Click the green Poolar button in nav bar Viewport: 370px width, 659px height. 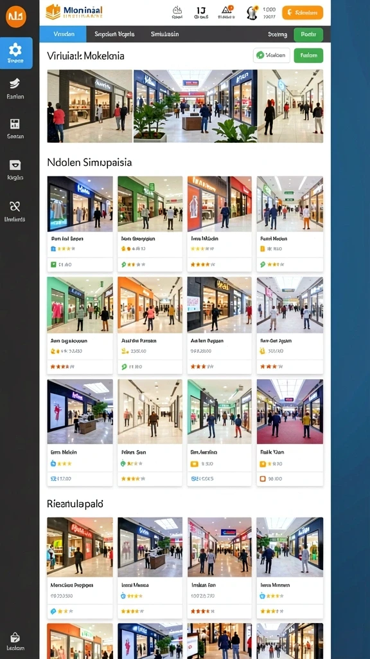coord(308,35)
